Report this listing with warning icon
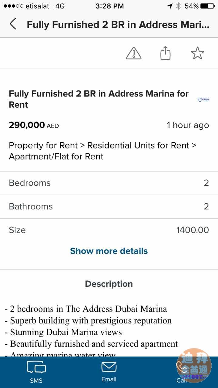The width and height of the screenshot is (218, 388). 133,54
